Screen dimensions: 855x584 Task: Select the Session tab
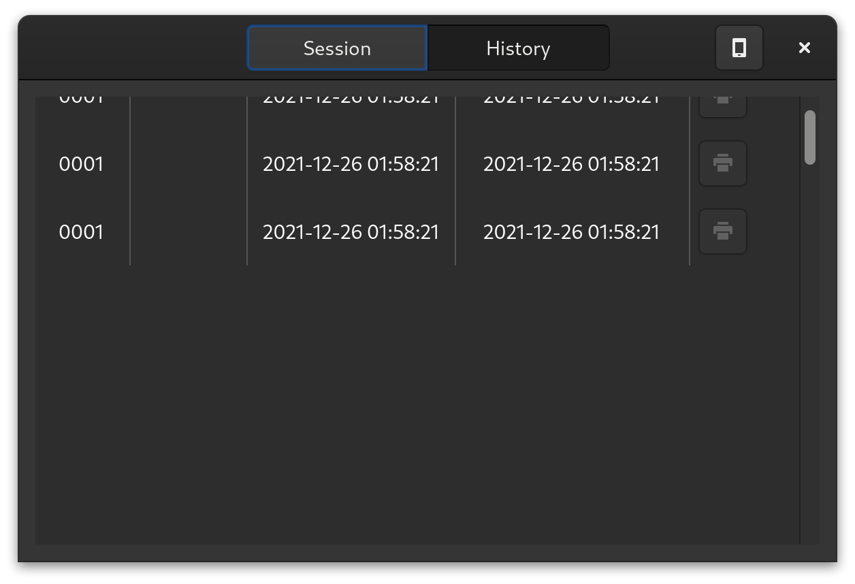pos(336,48)
